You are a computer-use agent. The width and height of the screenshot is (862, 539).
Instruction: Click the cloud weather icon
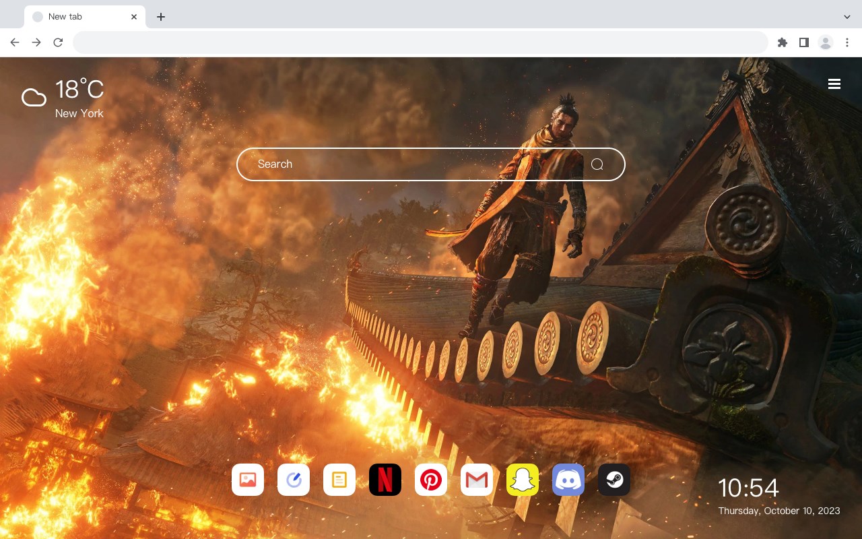(34, 98)
